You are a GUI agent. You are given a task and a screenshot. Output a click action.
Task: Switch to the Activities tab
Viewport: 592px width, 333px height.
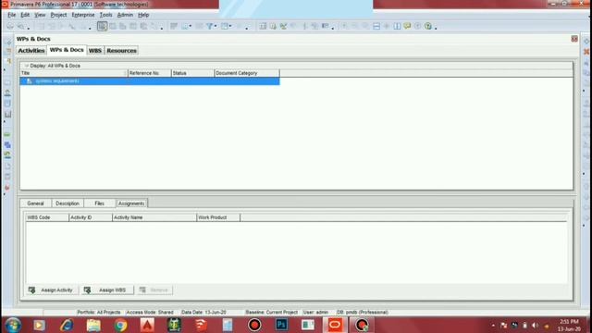pos(31,50)
